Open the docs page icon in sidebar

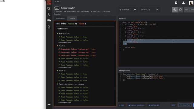pyautogui.click(x=49, y=27)
